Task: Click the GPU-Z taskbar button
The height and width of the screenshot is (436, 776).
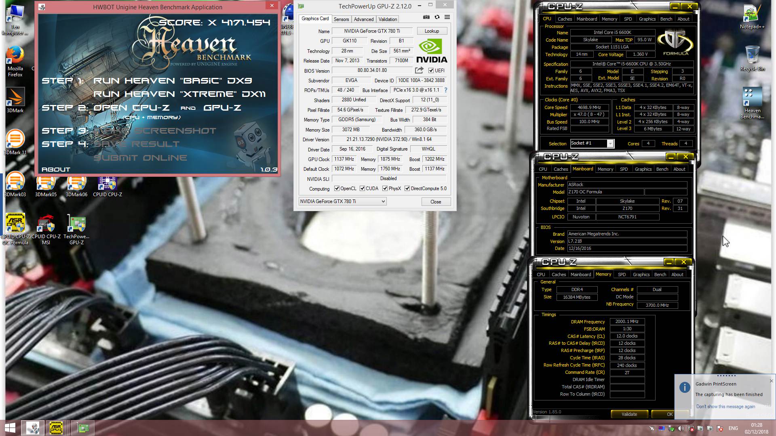Action: 83,428
